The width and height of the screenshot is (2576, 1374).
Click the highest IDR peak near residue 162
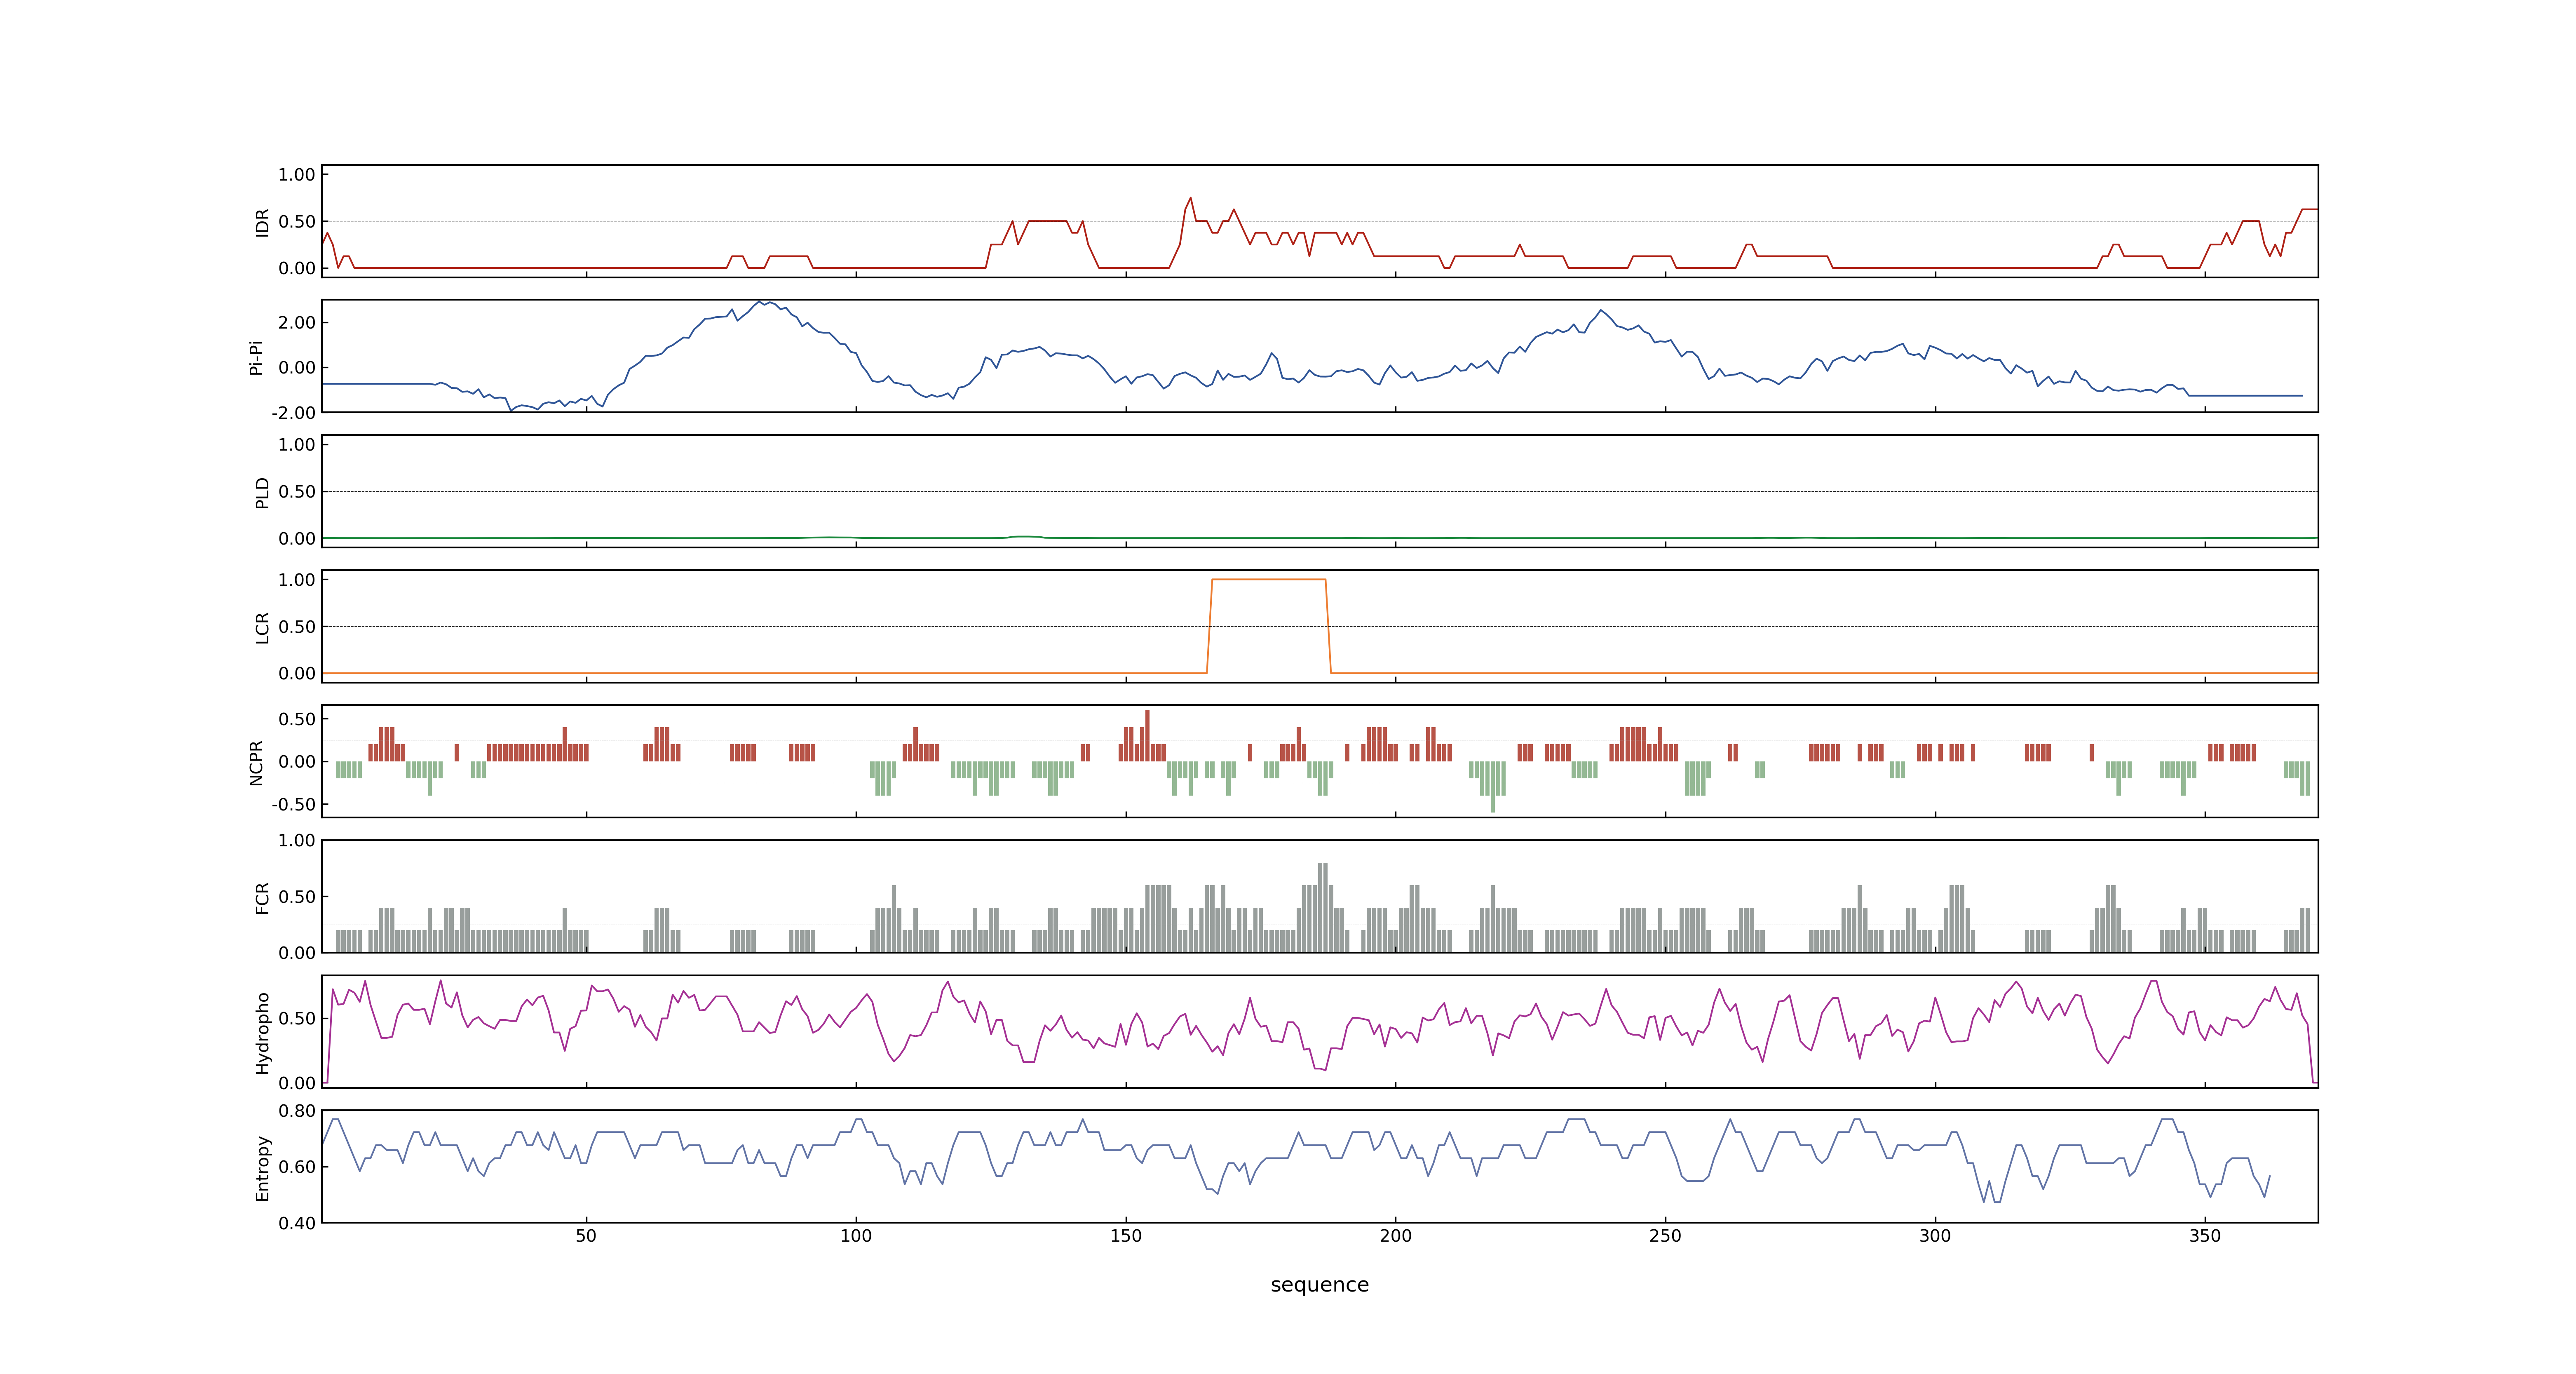[1190, 198]
